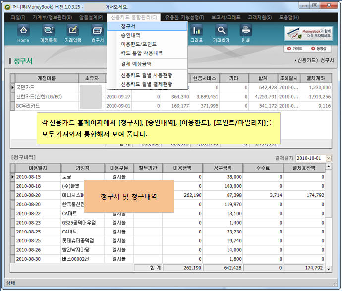The image size is (342, 291).
Task: Click the 그래프 chart toolbar icon
Action: tap(197, 33)
